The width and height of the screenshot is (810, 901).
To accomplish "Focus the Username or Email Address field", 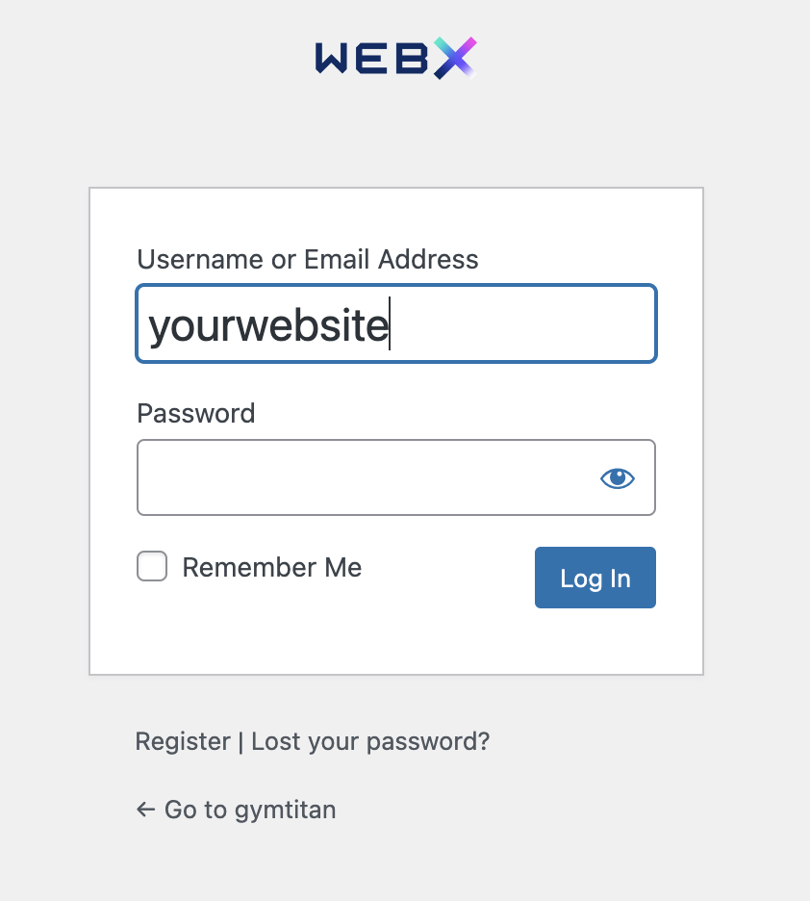I will coord(396,323).
